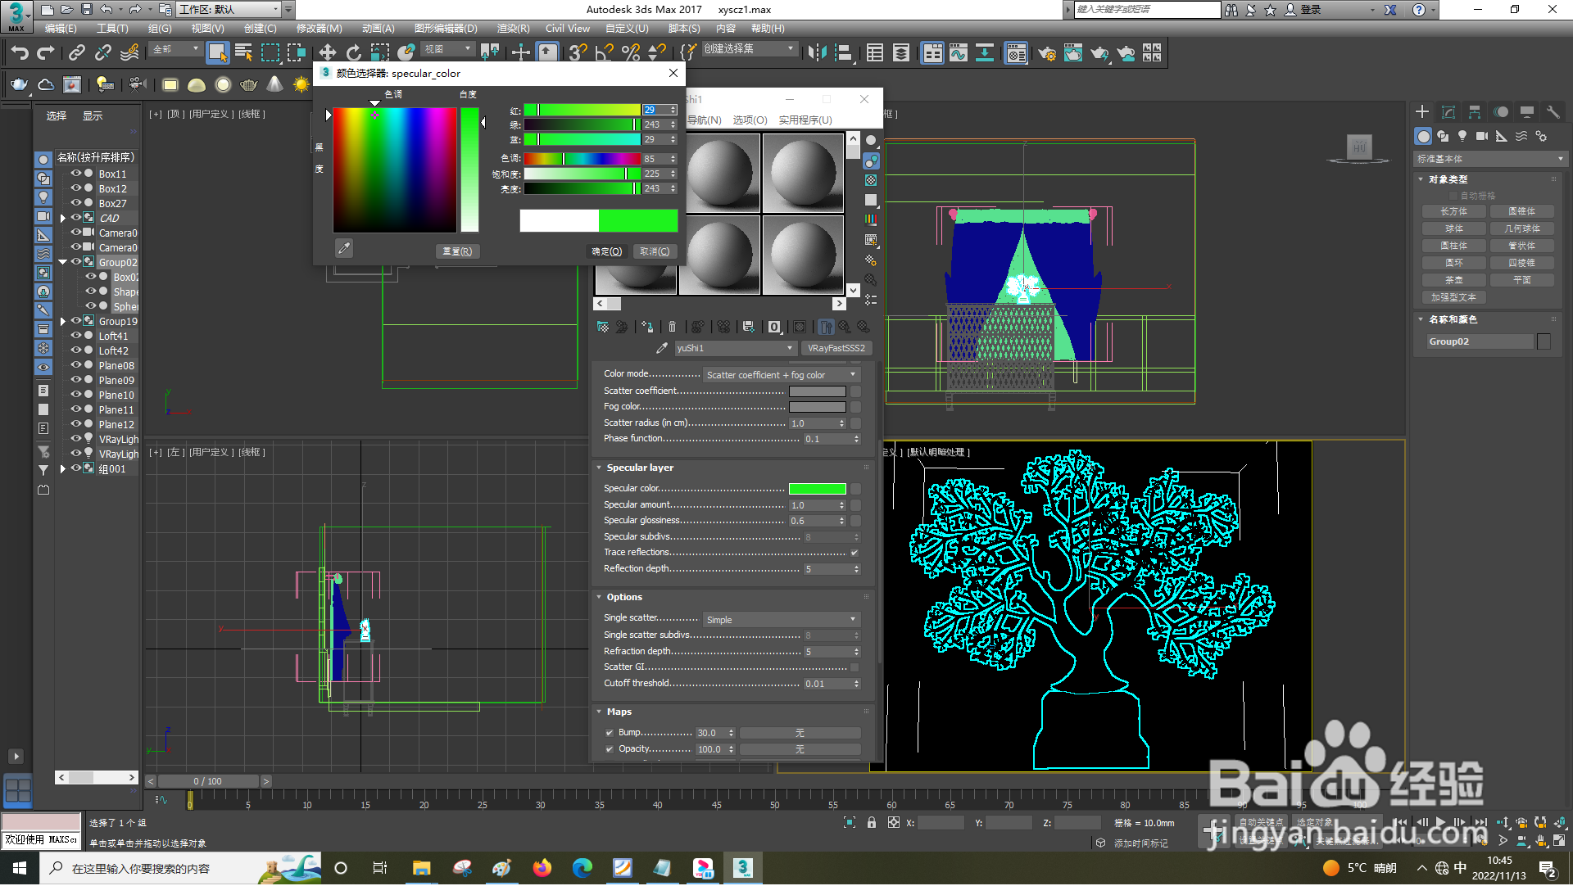
Task: Toggle the Bump map checkbox
Action: click(x=610, y=733)
